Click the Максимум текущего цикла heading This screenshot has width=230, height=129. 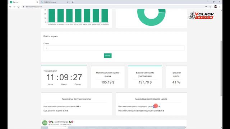coord(77,99)
